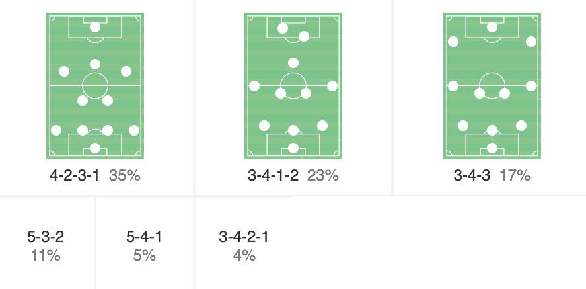This screenshot has width=586, height=289.
Task: Choose the 3-4-2-1 formation tile
Action: pos(244,245)
